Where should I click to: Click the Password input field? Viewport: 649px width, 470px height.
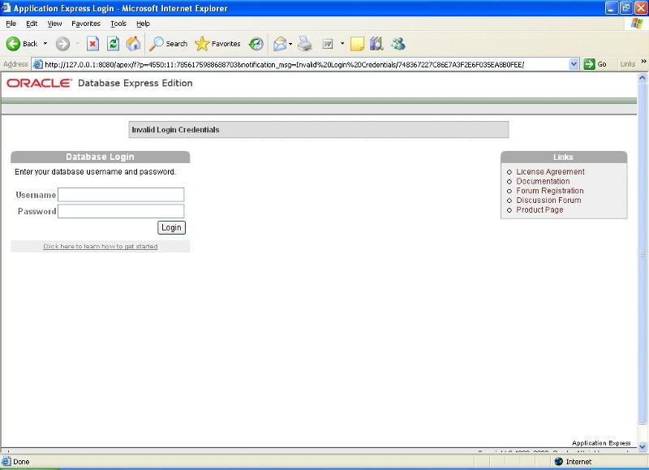click(x=121, y=211)
